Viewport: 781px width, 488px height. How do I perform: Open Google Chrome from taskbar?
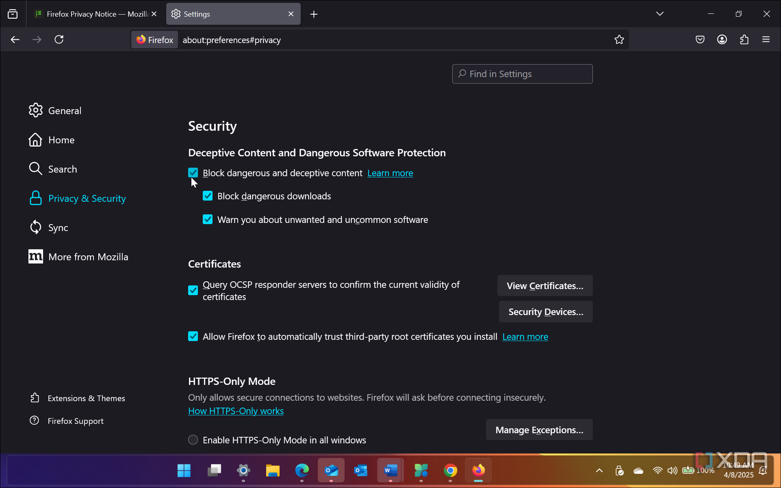(x=450, y=470)
